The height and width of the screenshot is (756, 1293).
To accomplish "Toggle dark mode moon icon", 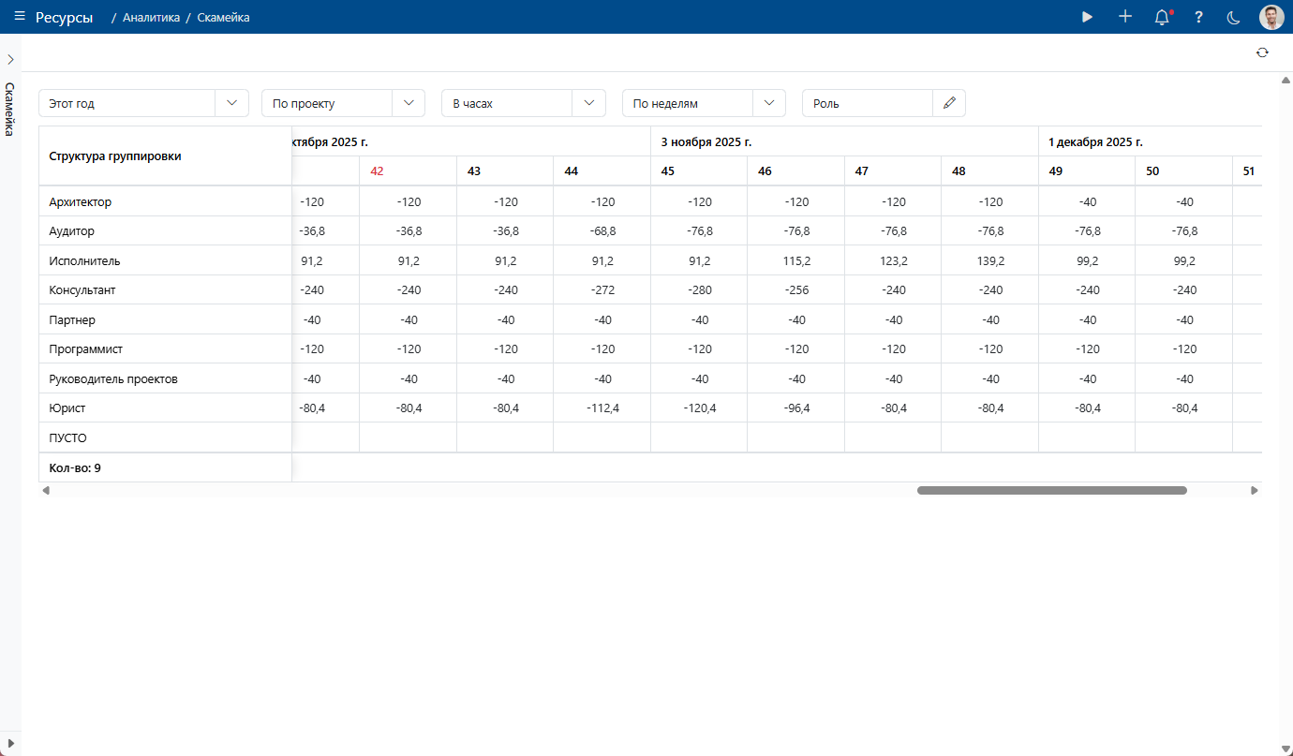I will 1234,17.
